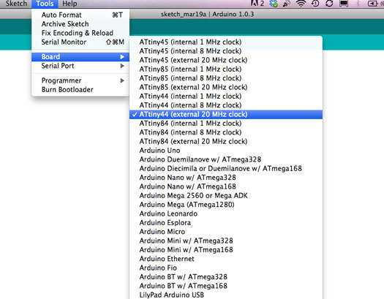Open the Help menu
This screenshot has width=384, height=299.
coord(69,4)
